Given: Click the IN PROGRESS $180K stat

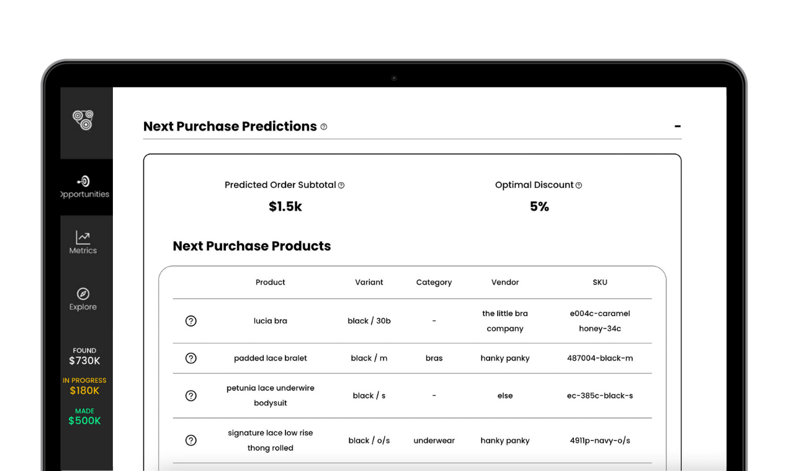Looking at the screenshot, I should (x=84, y=386).
